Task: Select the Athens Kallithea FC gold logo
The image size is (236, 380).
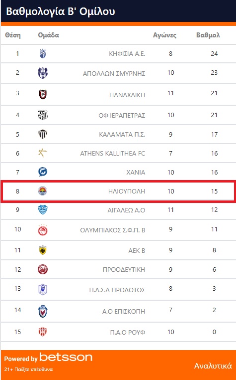Action: click(x=43, y=153)
